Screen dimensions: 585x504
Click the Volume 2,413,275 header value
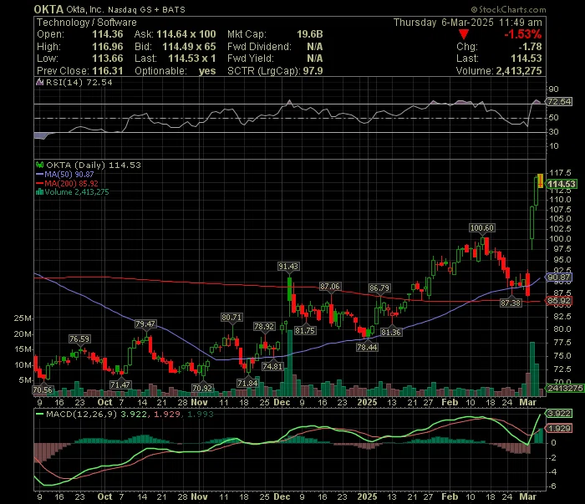tap(519, 71)
